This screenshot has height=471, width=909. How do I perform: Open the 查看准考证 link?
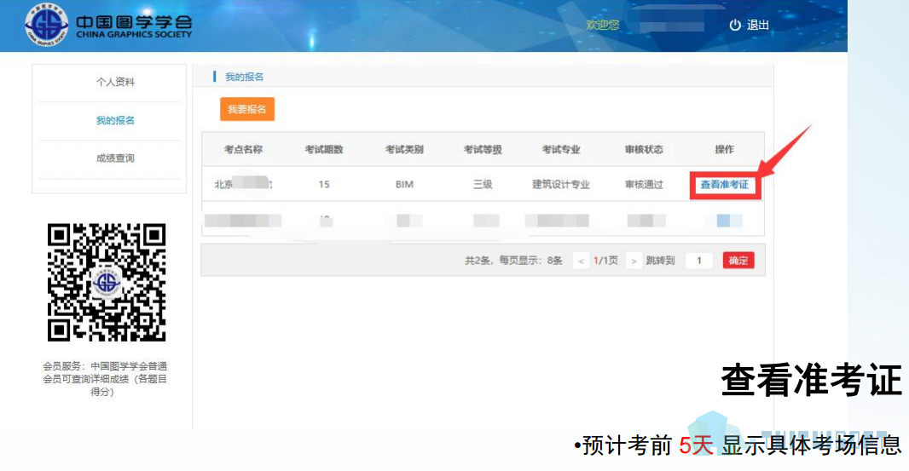click(725, 185)
